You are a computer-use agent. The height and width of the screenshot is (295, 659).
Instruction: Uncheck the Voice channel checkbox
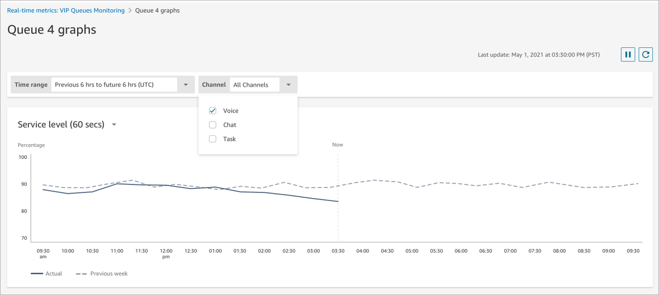tap(213, 111)
